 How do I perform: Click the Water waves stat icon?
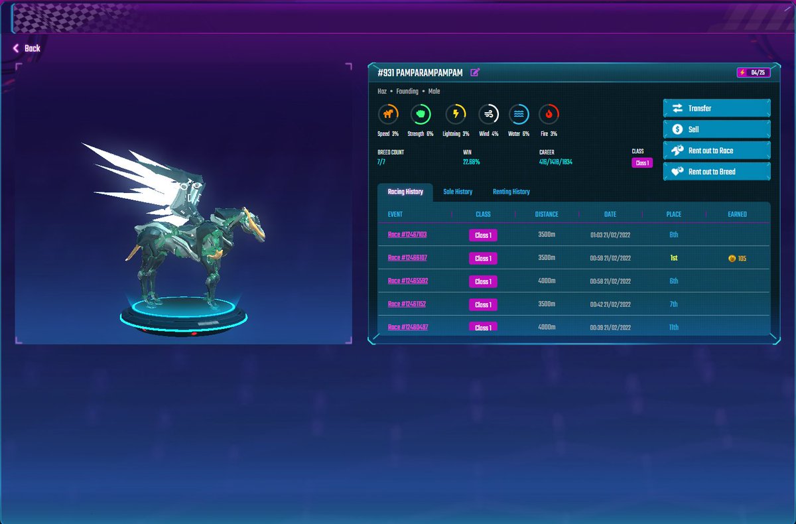519,114
